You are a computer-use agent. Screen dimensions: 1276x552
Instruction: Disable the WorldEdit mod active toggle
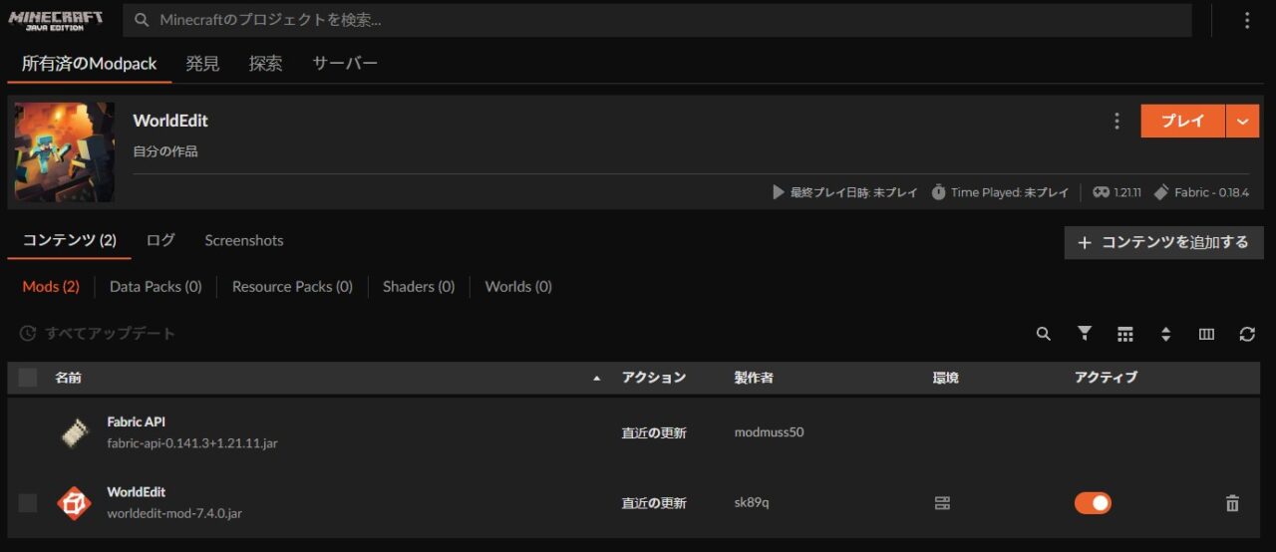tap(1093, 503)
